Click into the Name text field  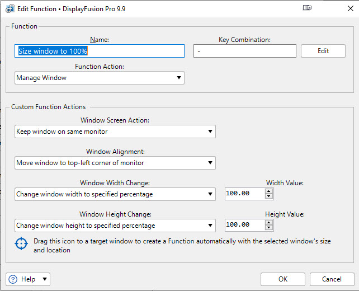(x=100, y=51)
